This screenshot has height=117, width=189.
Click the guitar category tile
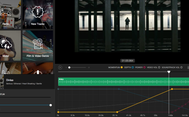(10, 68)
